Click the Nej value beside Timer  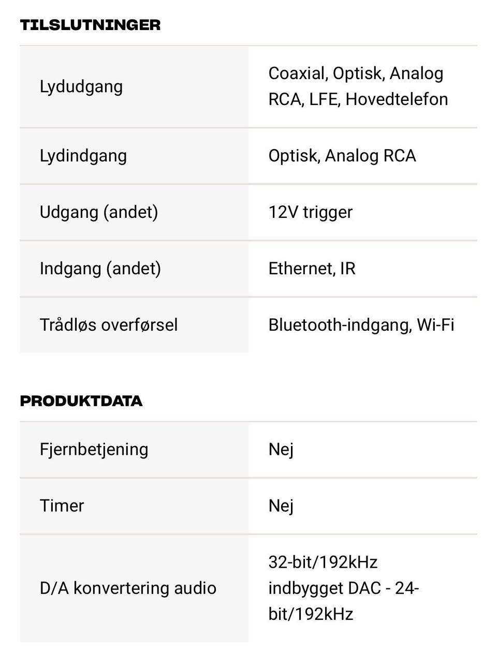click(281, 506)
